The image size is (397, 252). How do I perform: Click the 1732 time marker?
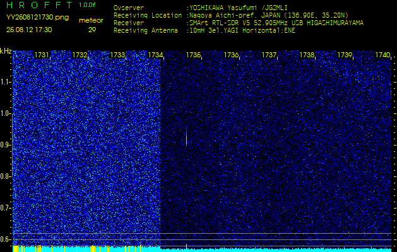click(80, 55)
